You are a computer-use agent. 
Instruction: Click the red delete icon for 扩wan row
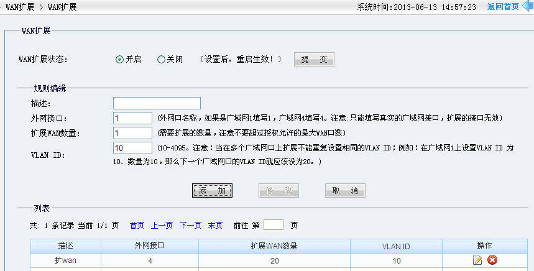coord(492,260)
